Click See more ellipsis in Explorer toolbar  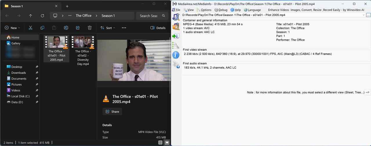[x=124, y=28]
